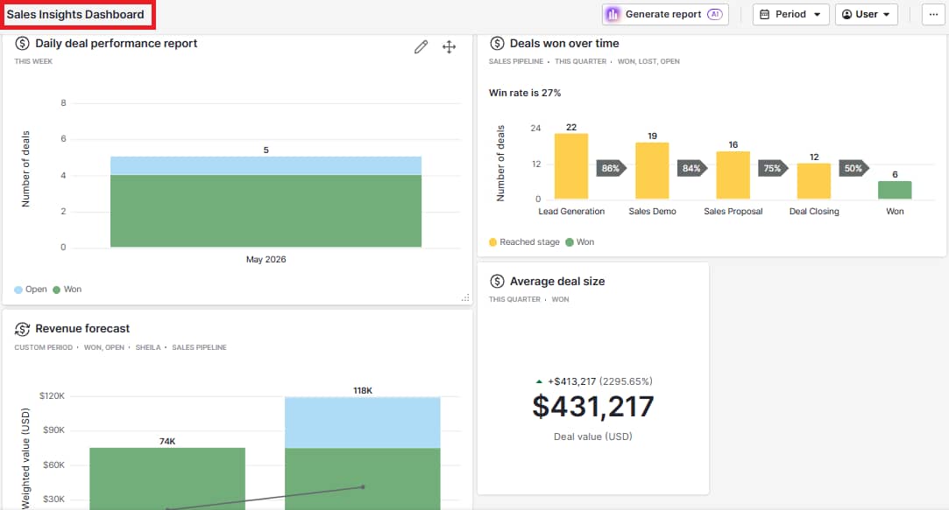
Task: Click the resize grip on Daily deal report
Action: pyautogui.click(x=465, y=297)
